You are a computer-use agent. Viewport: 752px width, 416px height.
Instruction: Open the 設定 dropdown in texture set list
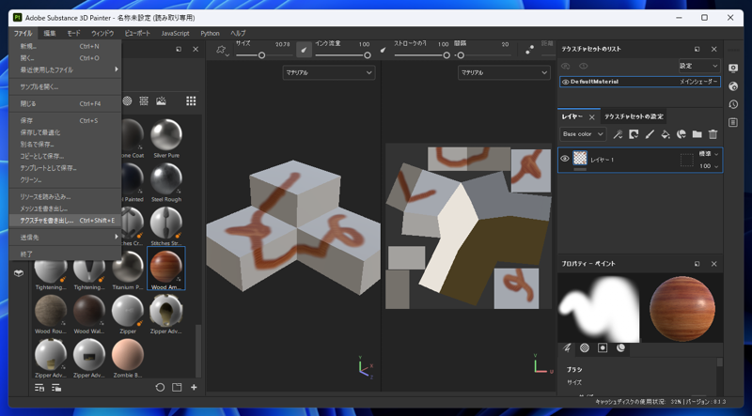coord(698,66)
